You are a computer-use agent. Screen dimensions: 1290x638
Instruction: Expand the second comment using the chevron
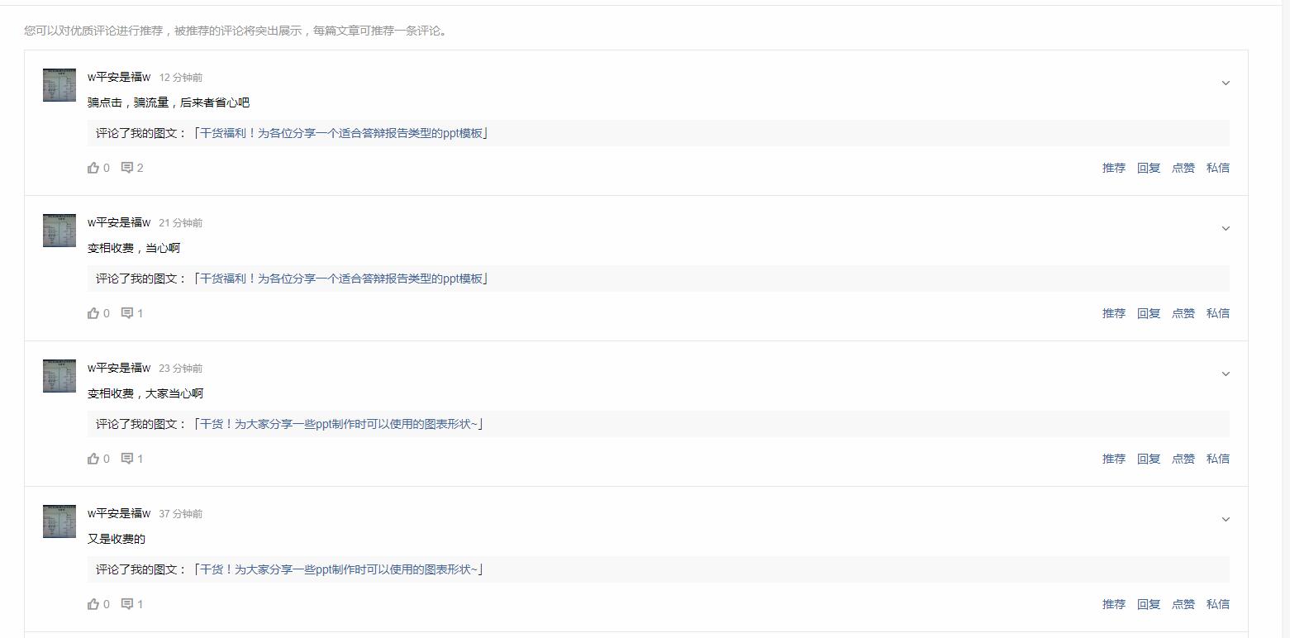pos(1226,228)
